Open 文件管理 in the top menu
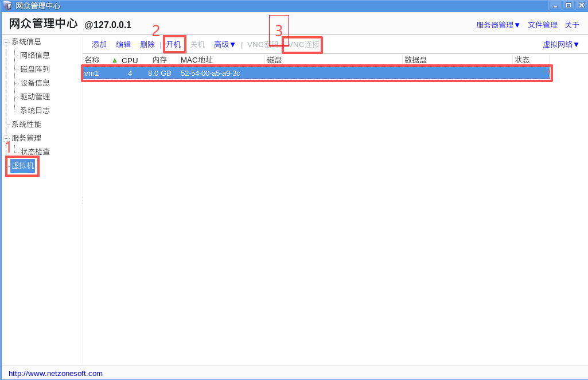 [x=543, y=25]
